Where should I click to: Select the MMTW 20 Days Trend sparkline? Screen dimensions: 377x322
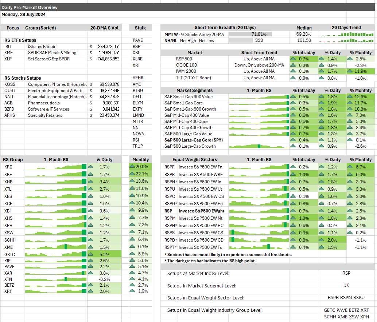[348, 34]
